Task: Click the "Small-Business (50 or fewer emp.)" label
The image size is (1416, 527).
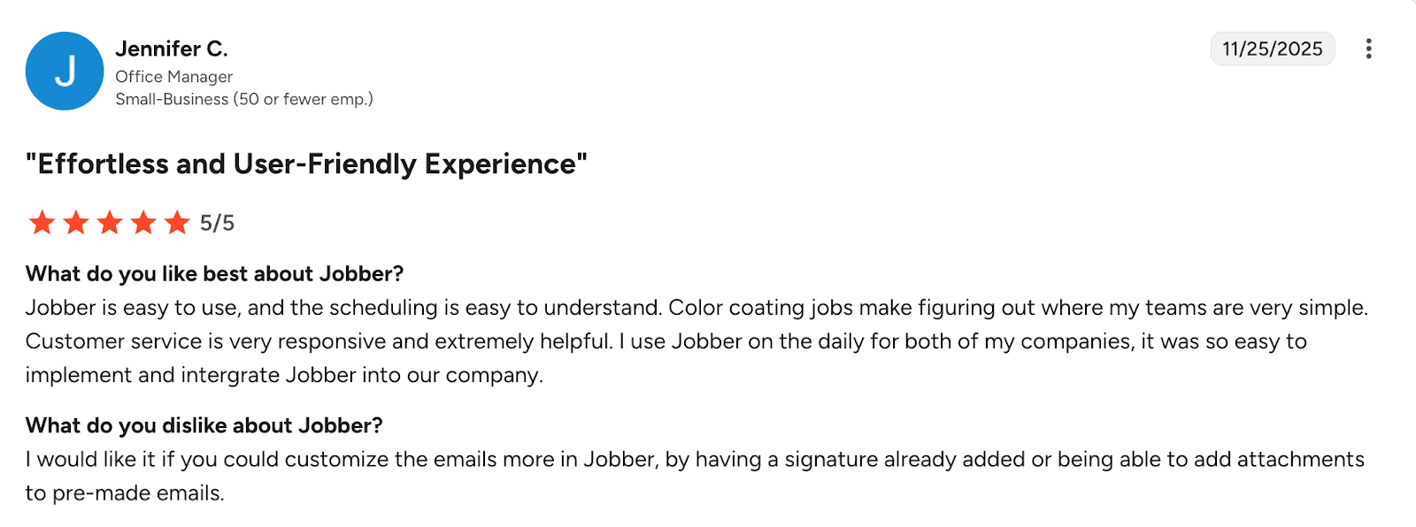Action: tap(244, 99)
